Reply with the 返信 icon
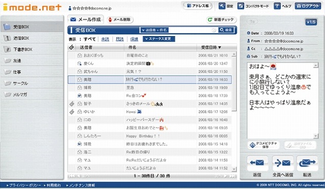This screenshot has width=325, height=189. click(257, 163)
